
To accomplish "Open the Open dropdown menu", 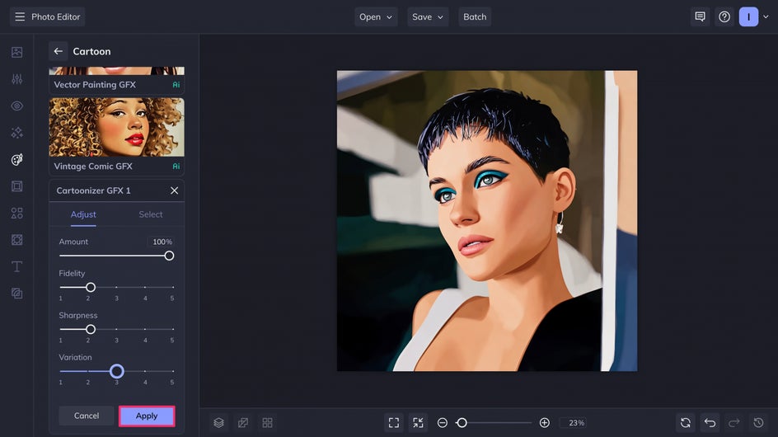I will 376,16.
